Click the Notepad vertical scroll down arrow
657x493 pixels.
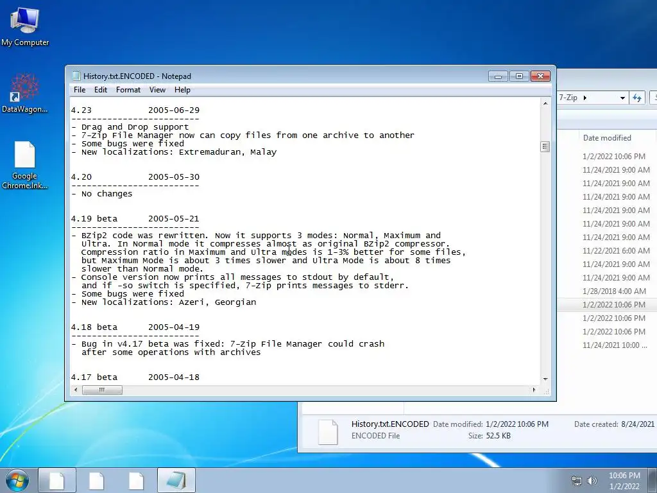(x=545, y=379)
